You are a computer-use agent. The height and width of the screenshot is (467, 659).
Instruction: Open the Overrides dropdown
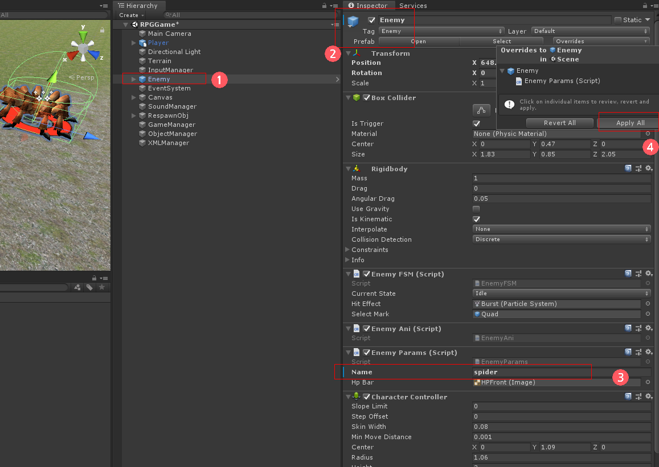pos(601,41)
